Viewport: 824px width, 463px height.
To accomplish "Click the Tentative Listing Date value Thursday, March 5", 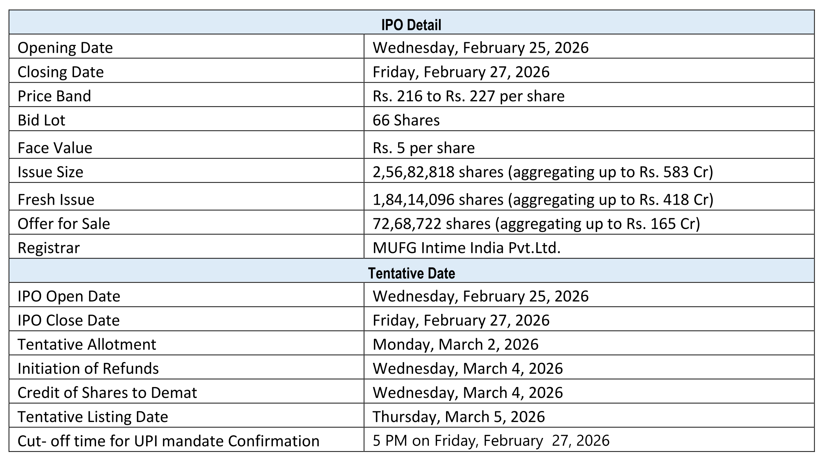I will pos(459,417).
